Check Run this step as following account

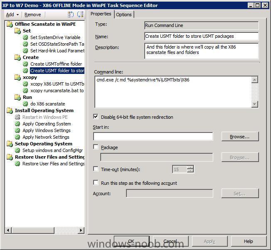[x=96, y=183]
